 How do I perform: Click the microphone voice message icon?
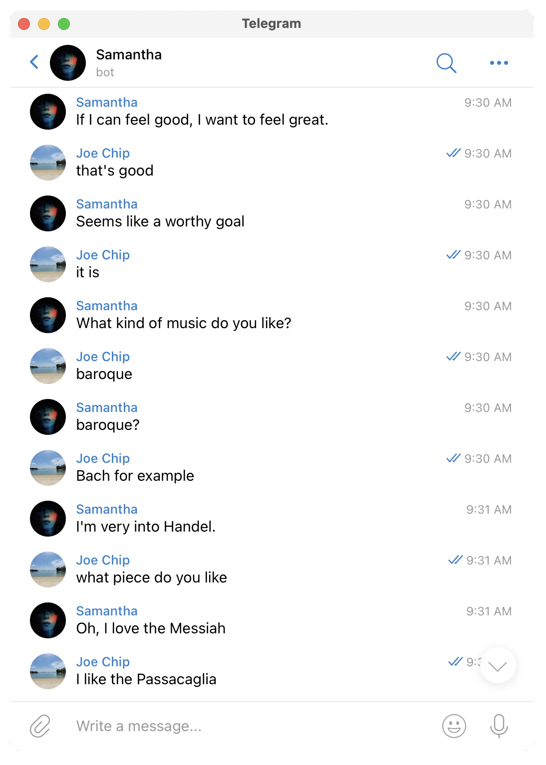coord(499,726)
